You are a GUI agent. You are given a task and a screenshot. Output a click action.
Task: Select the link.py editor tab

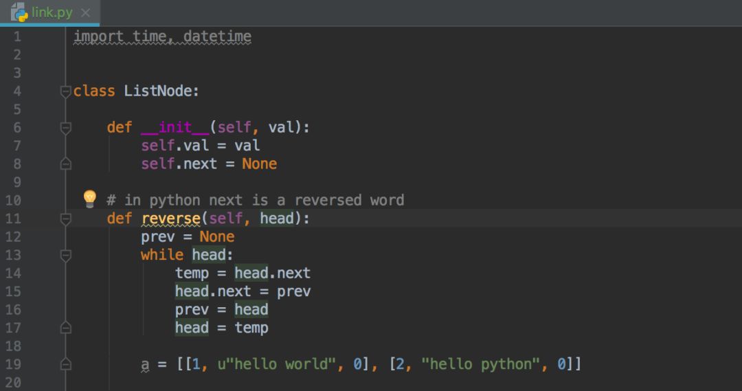[49, 12]
